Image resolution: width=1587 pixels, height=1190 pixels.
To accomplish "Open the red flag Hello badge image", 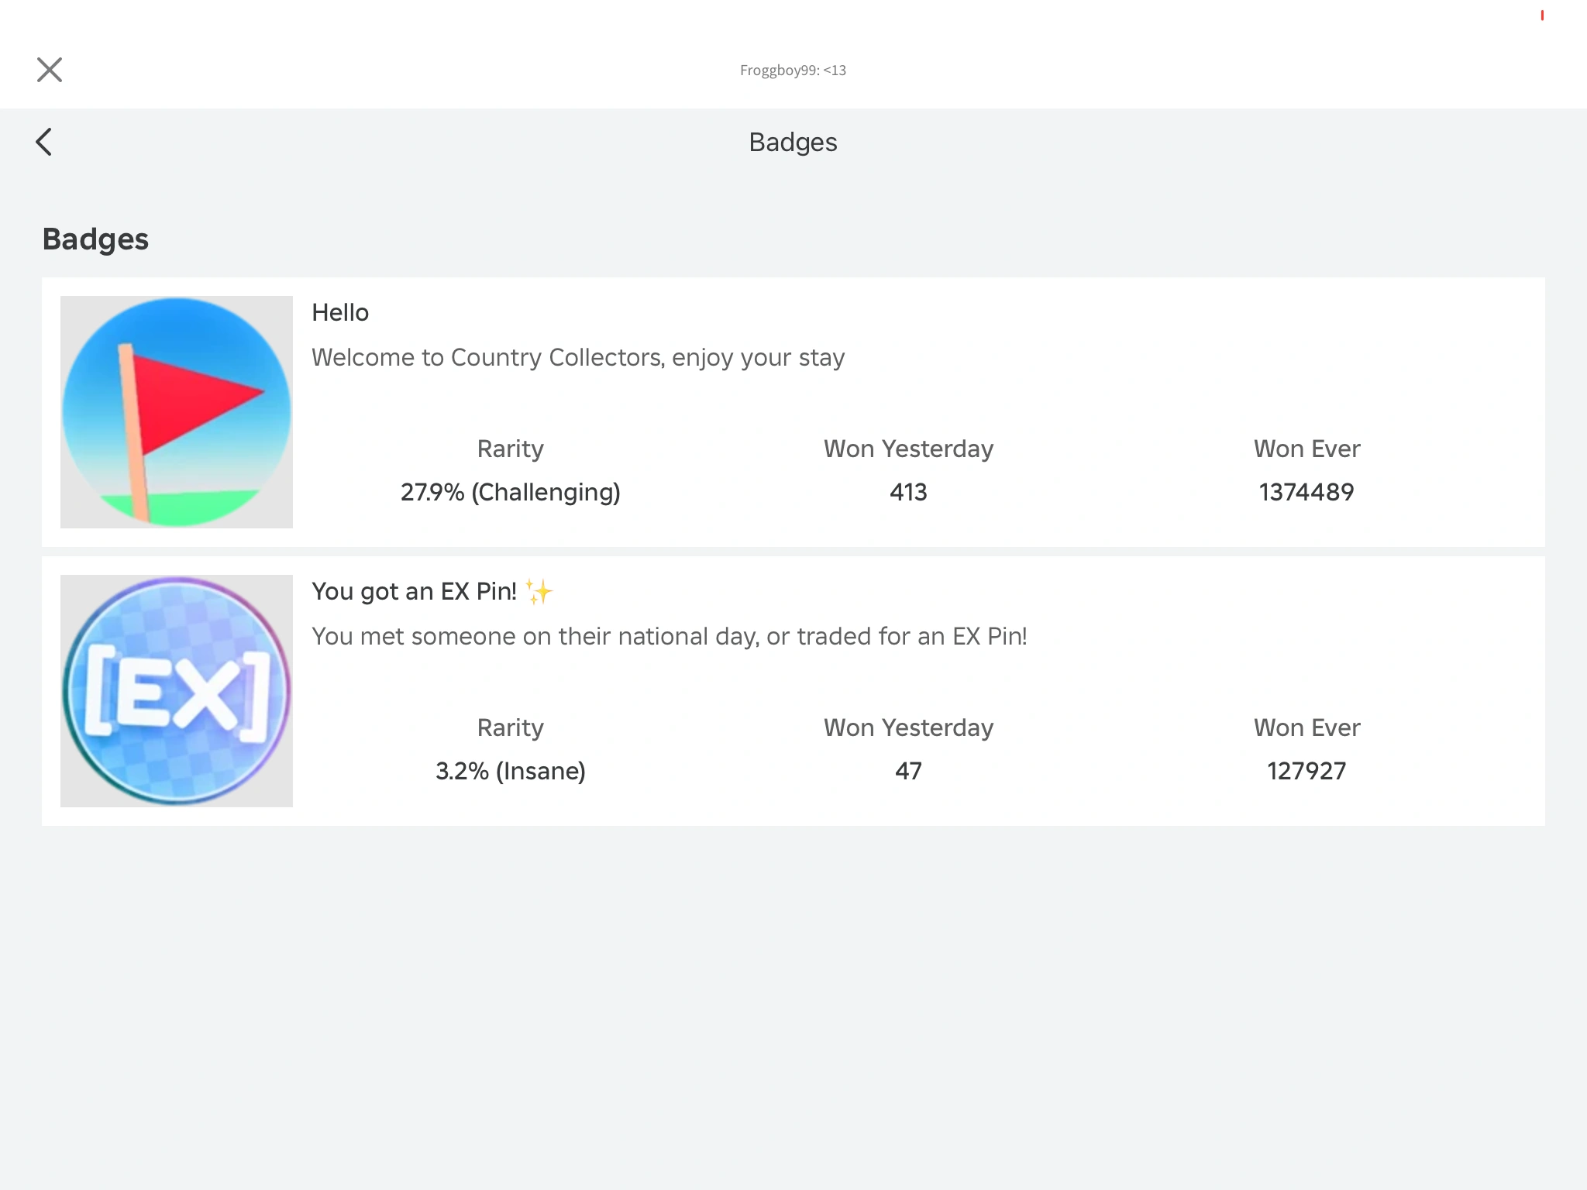I will pos(177,412).
